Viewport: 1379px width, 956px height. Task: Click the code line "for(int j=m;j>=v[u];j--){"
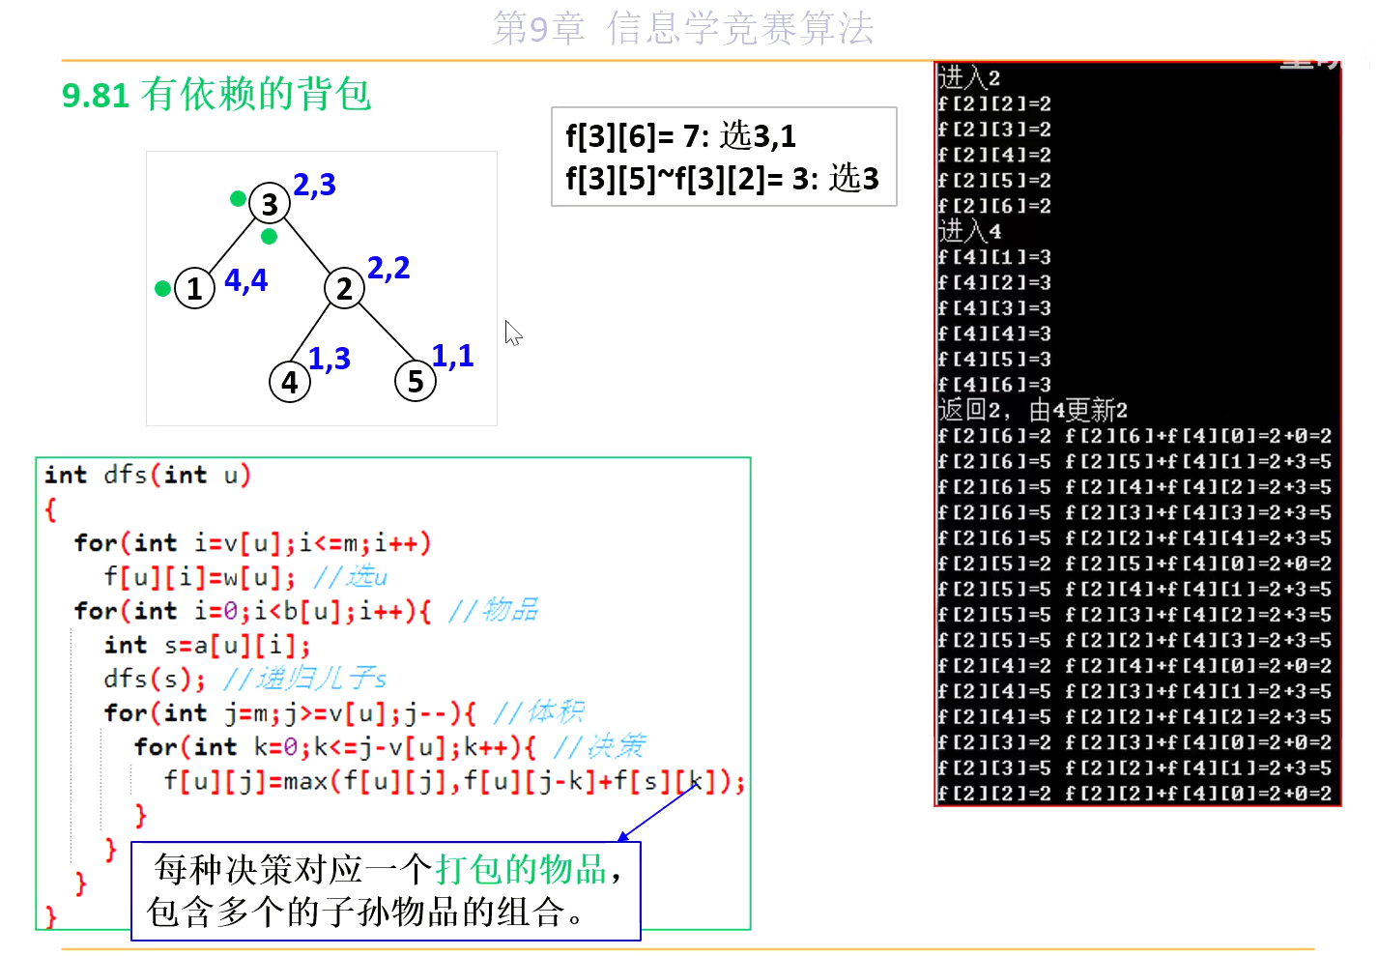pyautogui.click(x=291, y=712)
